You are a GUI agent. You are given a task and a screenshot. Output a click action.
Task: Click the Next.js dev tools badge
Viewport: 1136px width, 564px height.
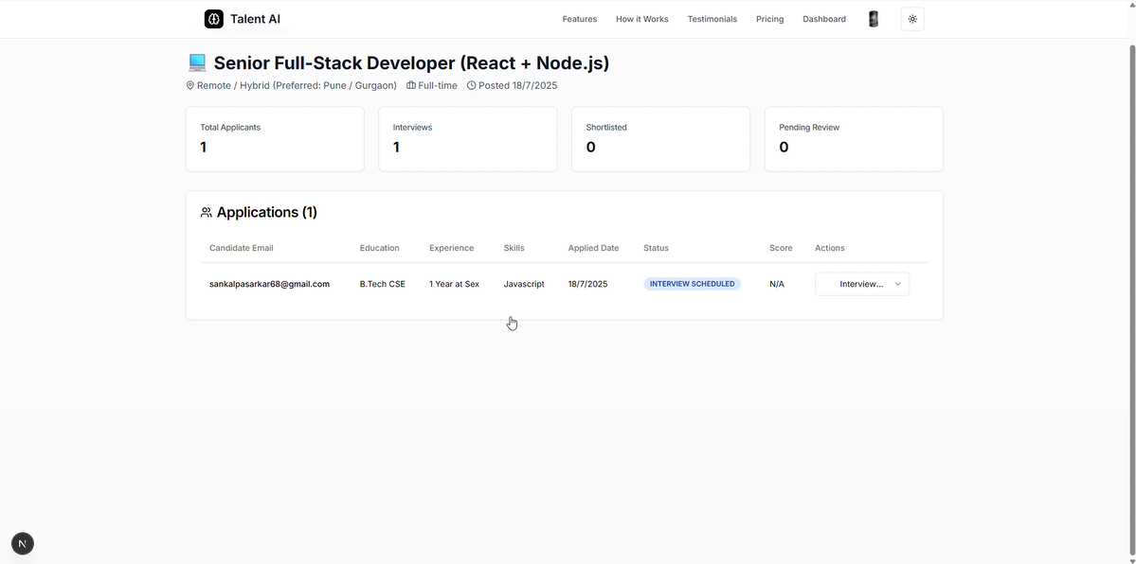(23, 543)
